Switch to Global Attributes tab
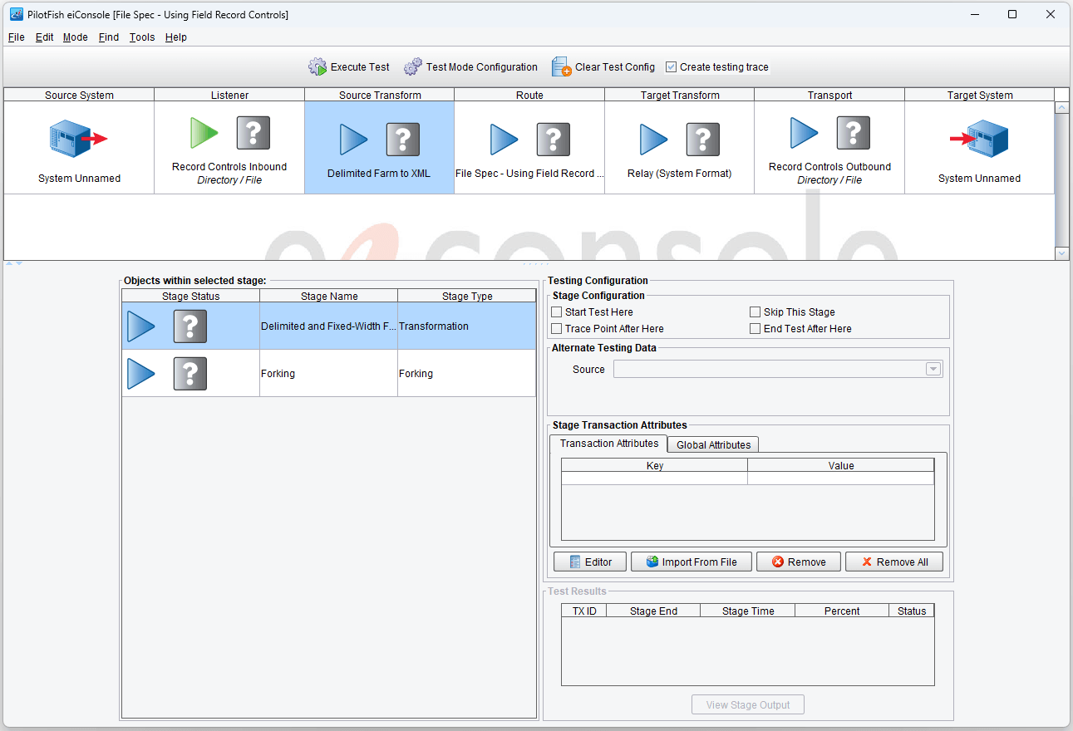Image resolution: width=1073 pixels, height=731 pixels. click(713, 445)
